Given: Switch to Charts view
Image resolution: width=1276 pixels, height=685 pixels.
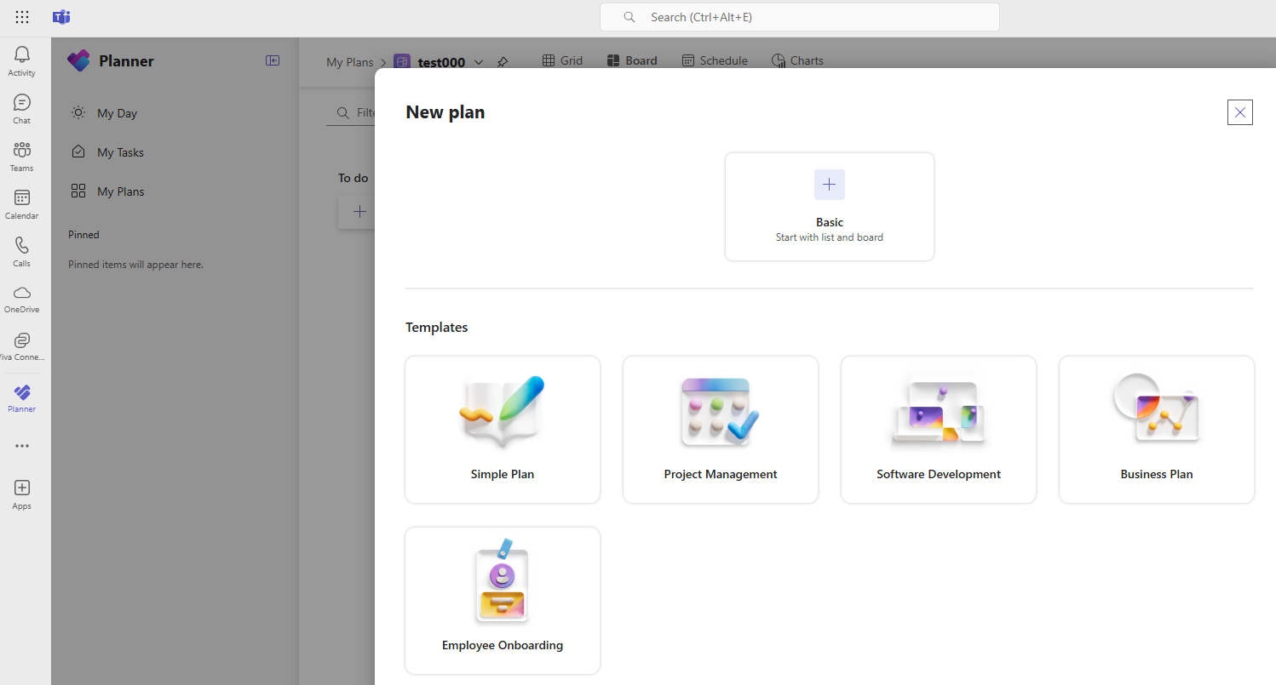Looking at the screenshot, I should [x=797, y=60].
